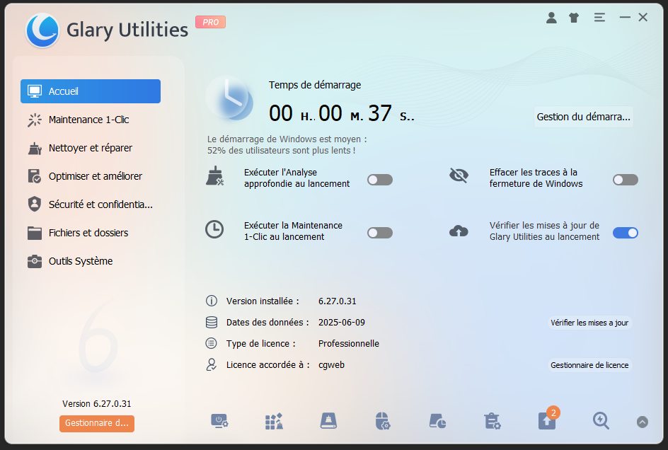Minimize the Glary Utilities window
Screen dimensions: 668x450
[625, 18]
